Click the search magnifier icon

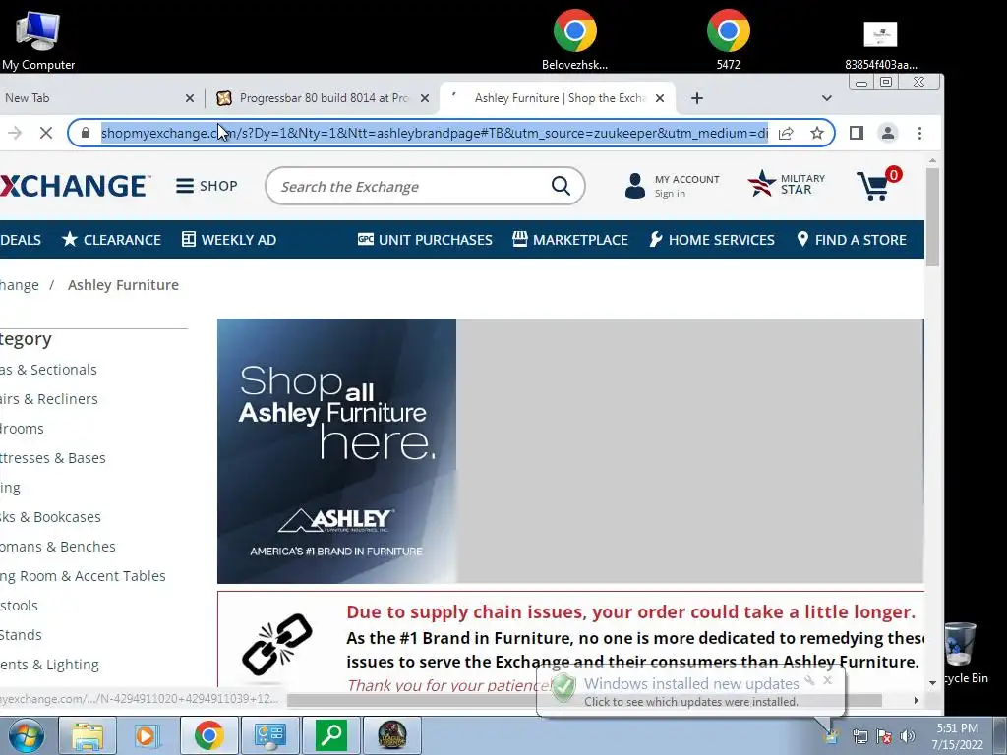tap(561, 186)
